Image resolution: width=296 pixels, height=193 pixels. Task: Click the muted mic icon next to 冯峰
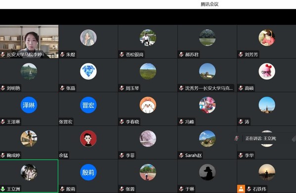coord(181,122)
